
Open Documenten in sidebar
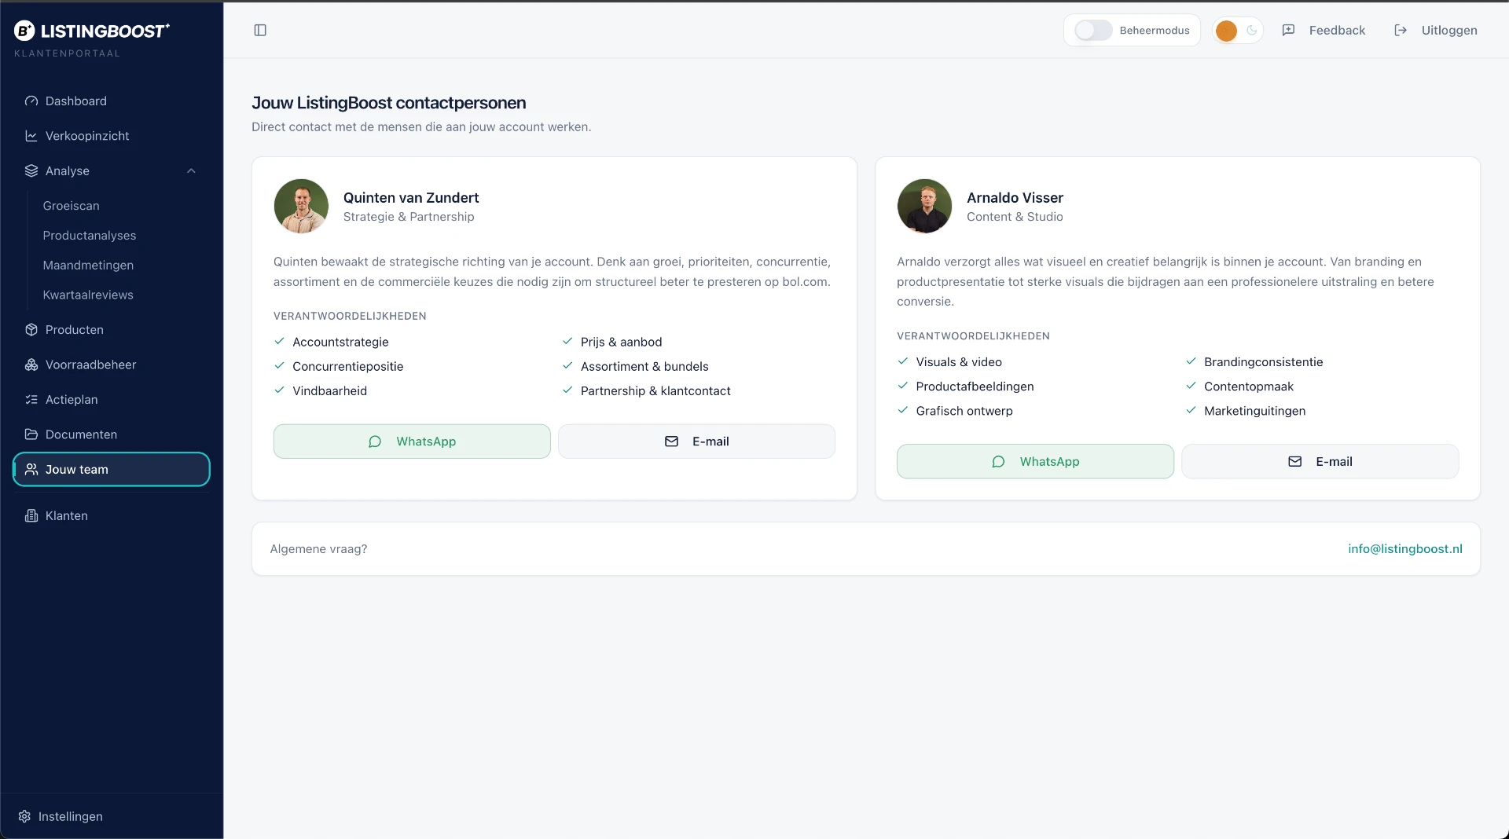(112, 434)
